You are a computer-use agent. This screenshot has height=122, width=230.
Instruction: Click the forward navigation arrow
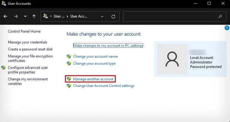click(16, 16)
